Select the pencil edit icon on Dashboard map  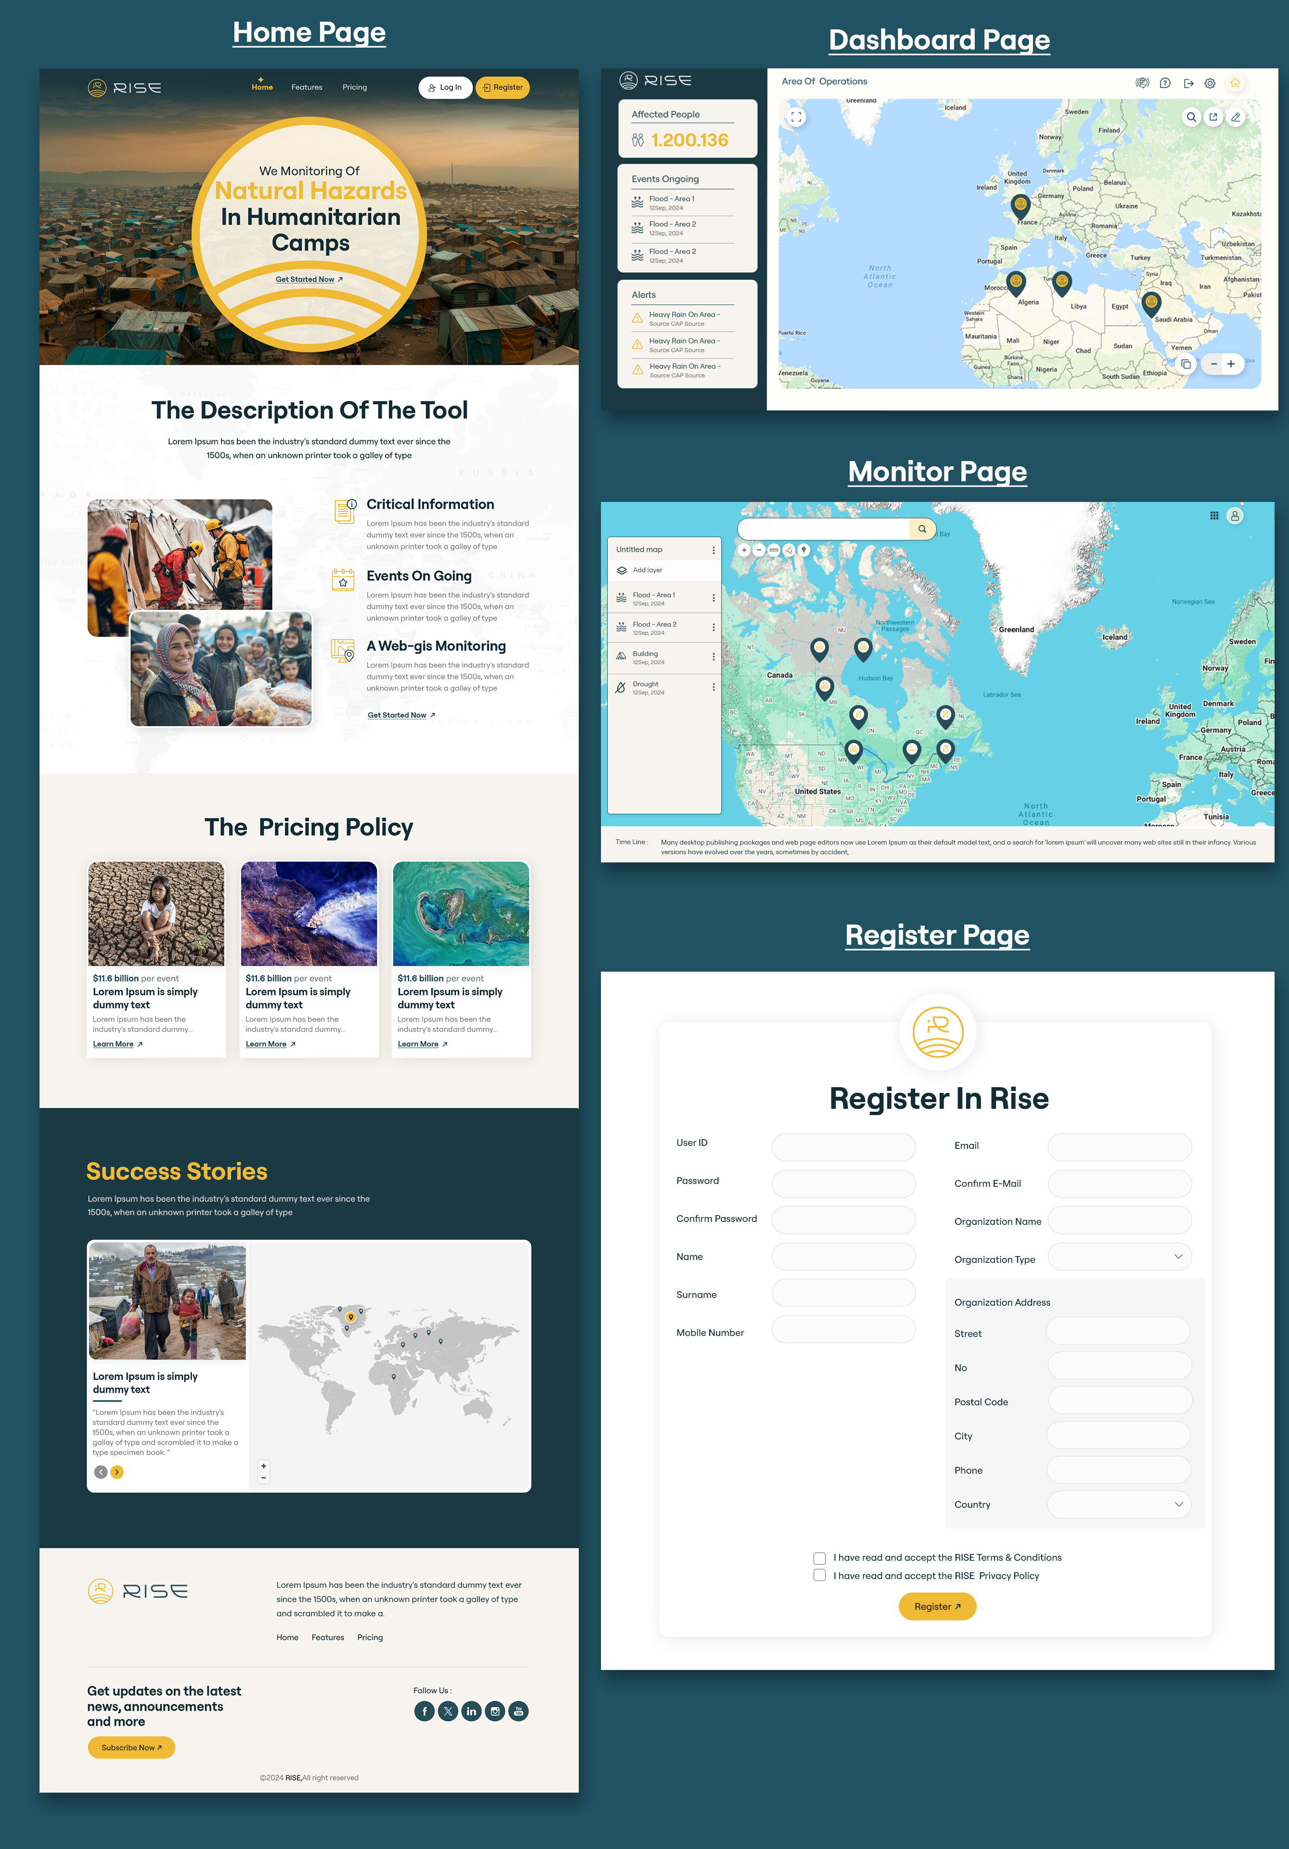[x=1236, y=117]
